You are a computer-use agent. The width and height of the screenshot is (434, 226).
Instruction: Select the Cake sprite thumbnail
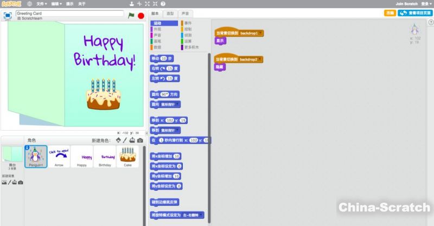127,156
